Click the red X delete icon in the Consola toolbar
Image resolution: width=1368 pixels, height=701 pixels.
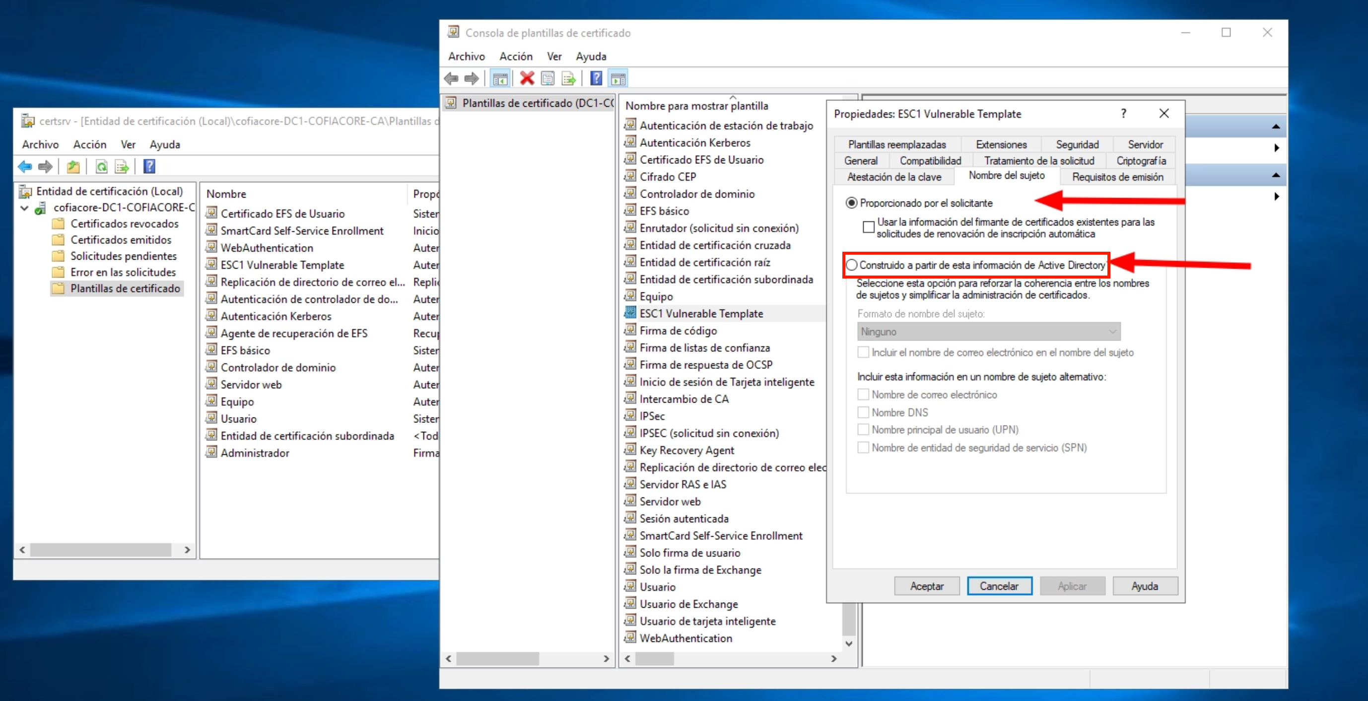coord(527,78)
